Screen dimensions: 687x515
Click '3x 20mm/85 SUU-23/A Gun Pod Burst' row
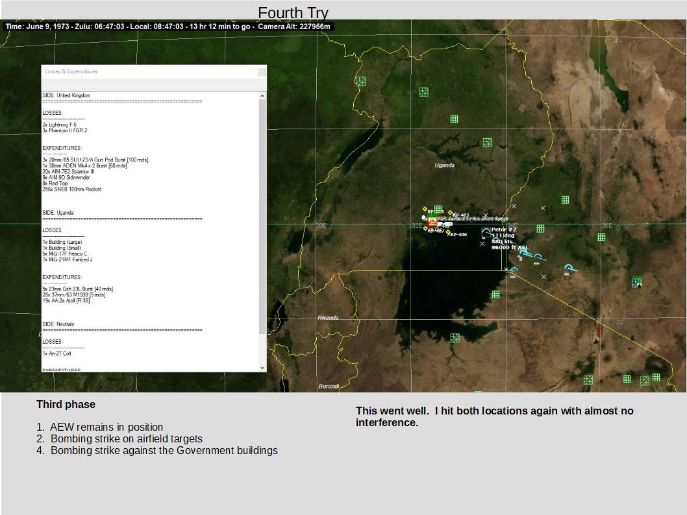pyautogui.click(x=95, y=160)
